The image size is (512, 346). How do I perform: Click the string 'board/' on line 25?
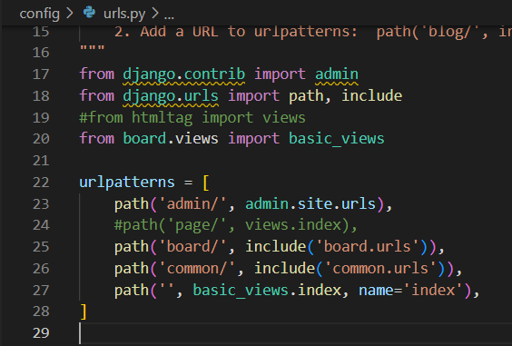pyautogui.click(x=192, y=246)
